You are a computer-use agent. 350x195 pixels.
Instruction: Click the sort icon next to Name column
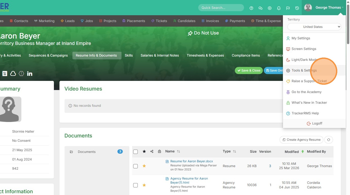[x=178, y=151]
